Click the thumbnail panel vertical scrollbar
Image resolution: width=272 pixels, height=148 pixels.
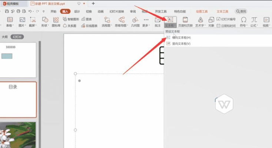(x=40, y=94)
